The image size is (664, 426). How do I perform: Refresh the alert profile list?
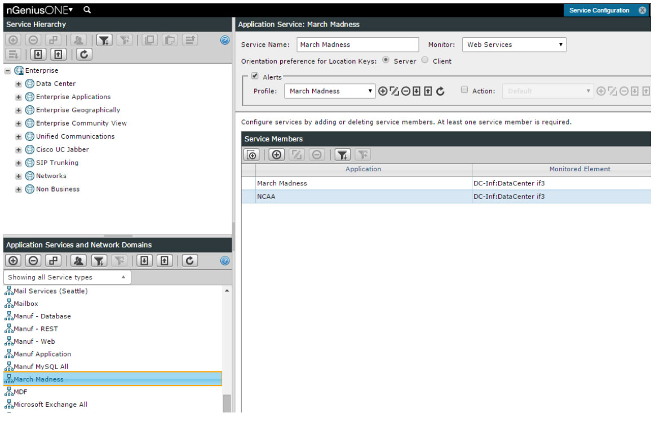pos(440,91)
